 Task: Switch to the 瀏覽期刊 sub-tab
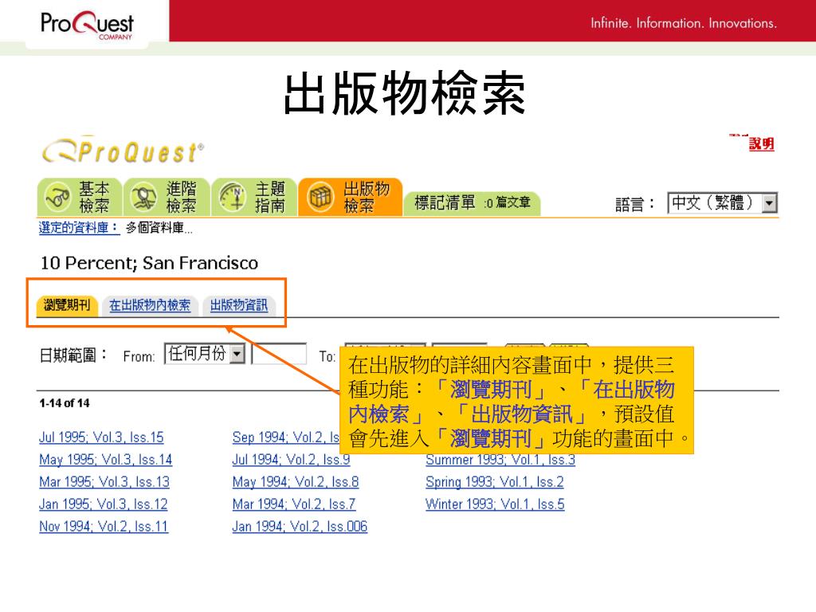pos(67,305)
